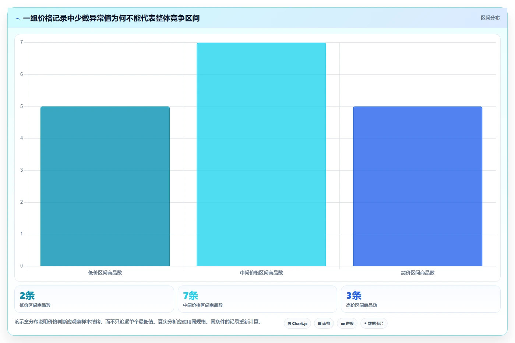515x343 pixels.
Task: Click the chart title 一组价格记录中少数异常值
Action: (x=111, y=18)
